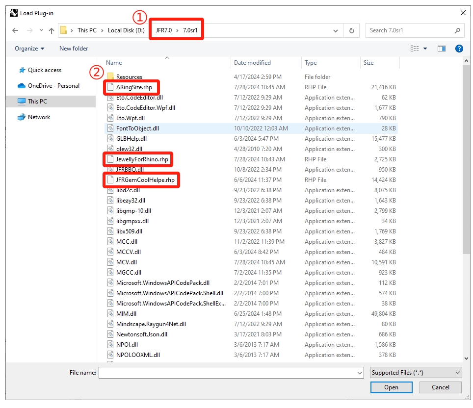
Task: Open the Supported Files type dropdown
Action: click(416, 373)
